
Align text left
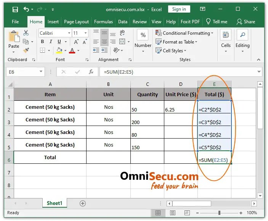(x=96, y=42)
